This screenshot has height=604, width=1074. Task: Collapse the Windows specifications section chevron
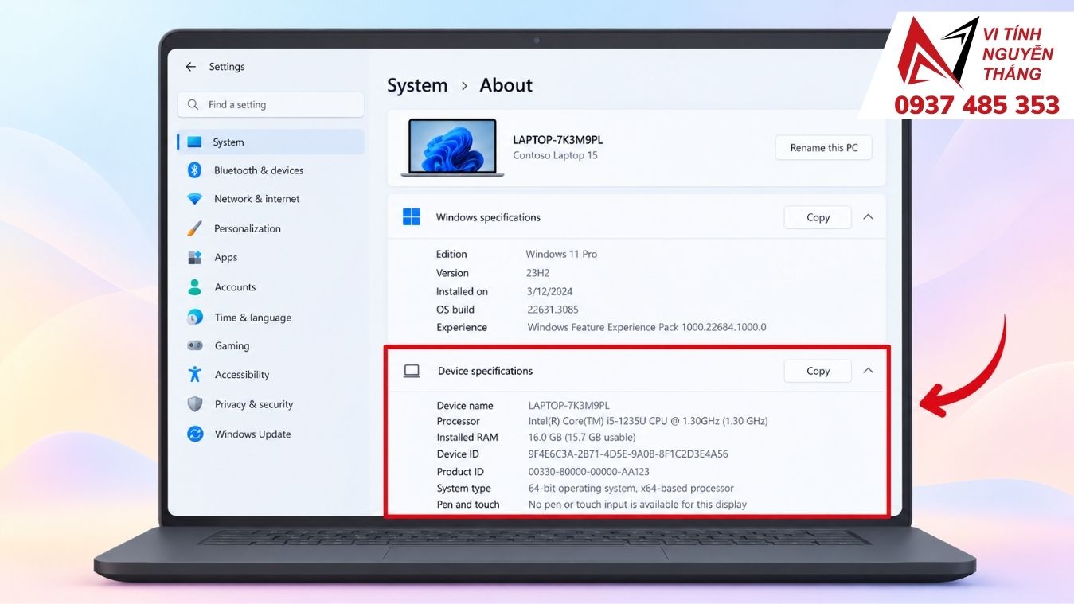869,217
